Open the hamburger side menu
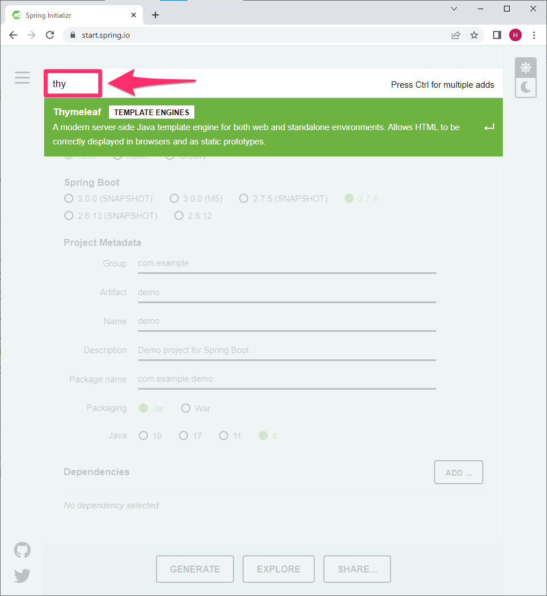 (x=22, y=77)
